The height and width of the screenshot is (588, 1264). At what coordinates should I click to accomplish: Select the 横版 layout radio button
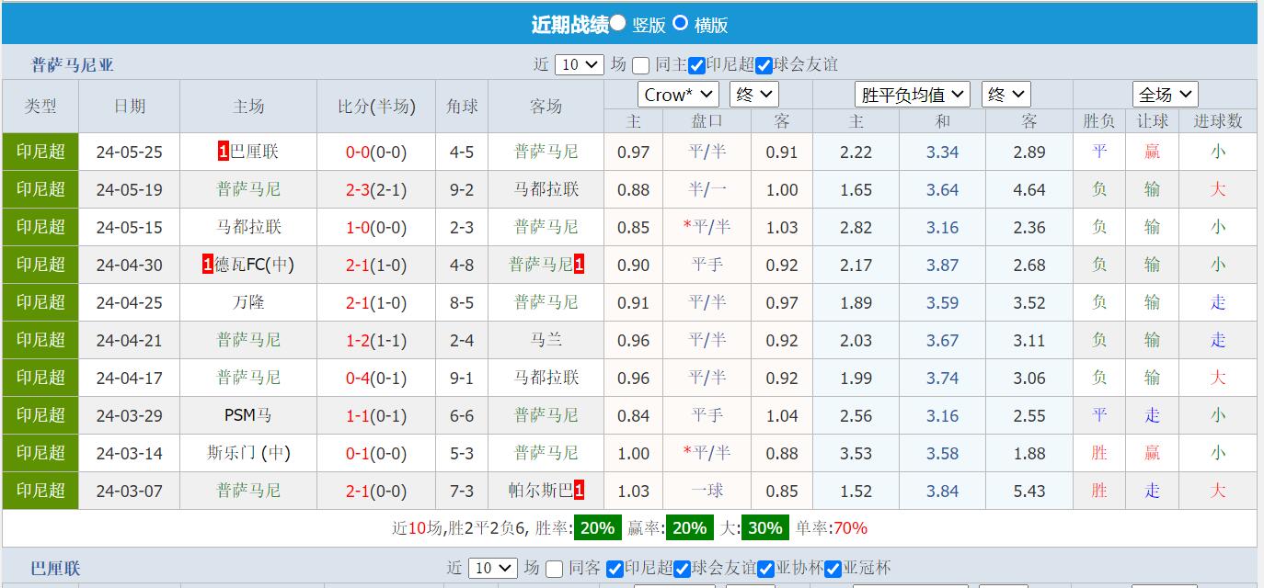680,23
